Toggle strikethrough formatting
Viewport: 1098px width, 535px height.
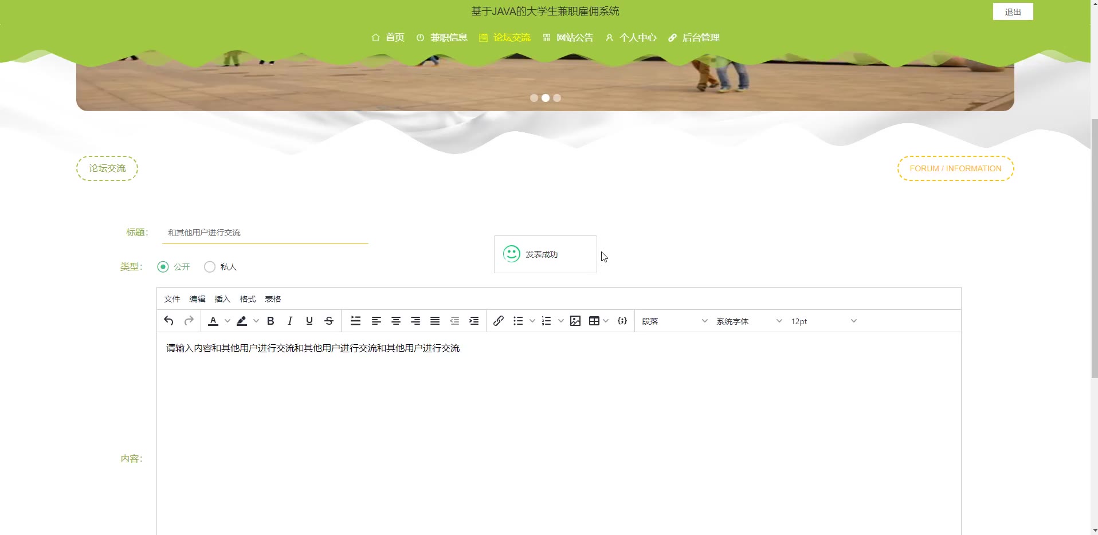click(x=329, y=321)
